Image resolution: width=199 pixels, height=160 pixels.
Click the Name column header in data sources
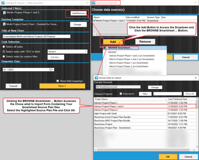tap(109, 17)
